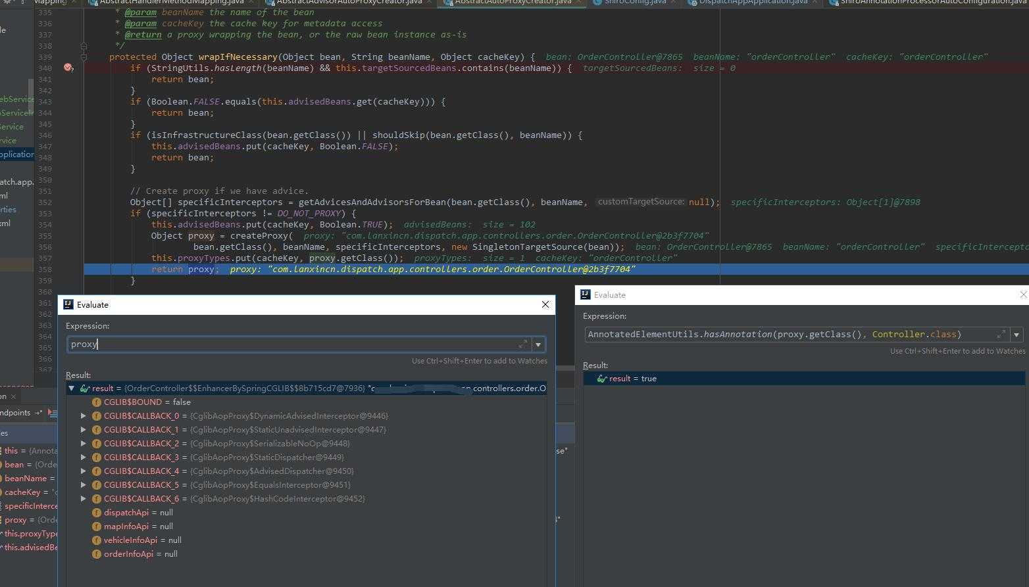Screen dimensions: 1029x587
Task: Collapse wrapIfNecessary method fold at line 339
Action: coord(84,57)
